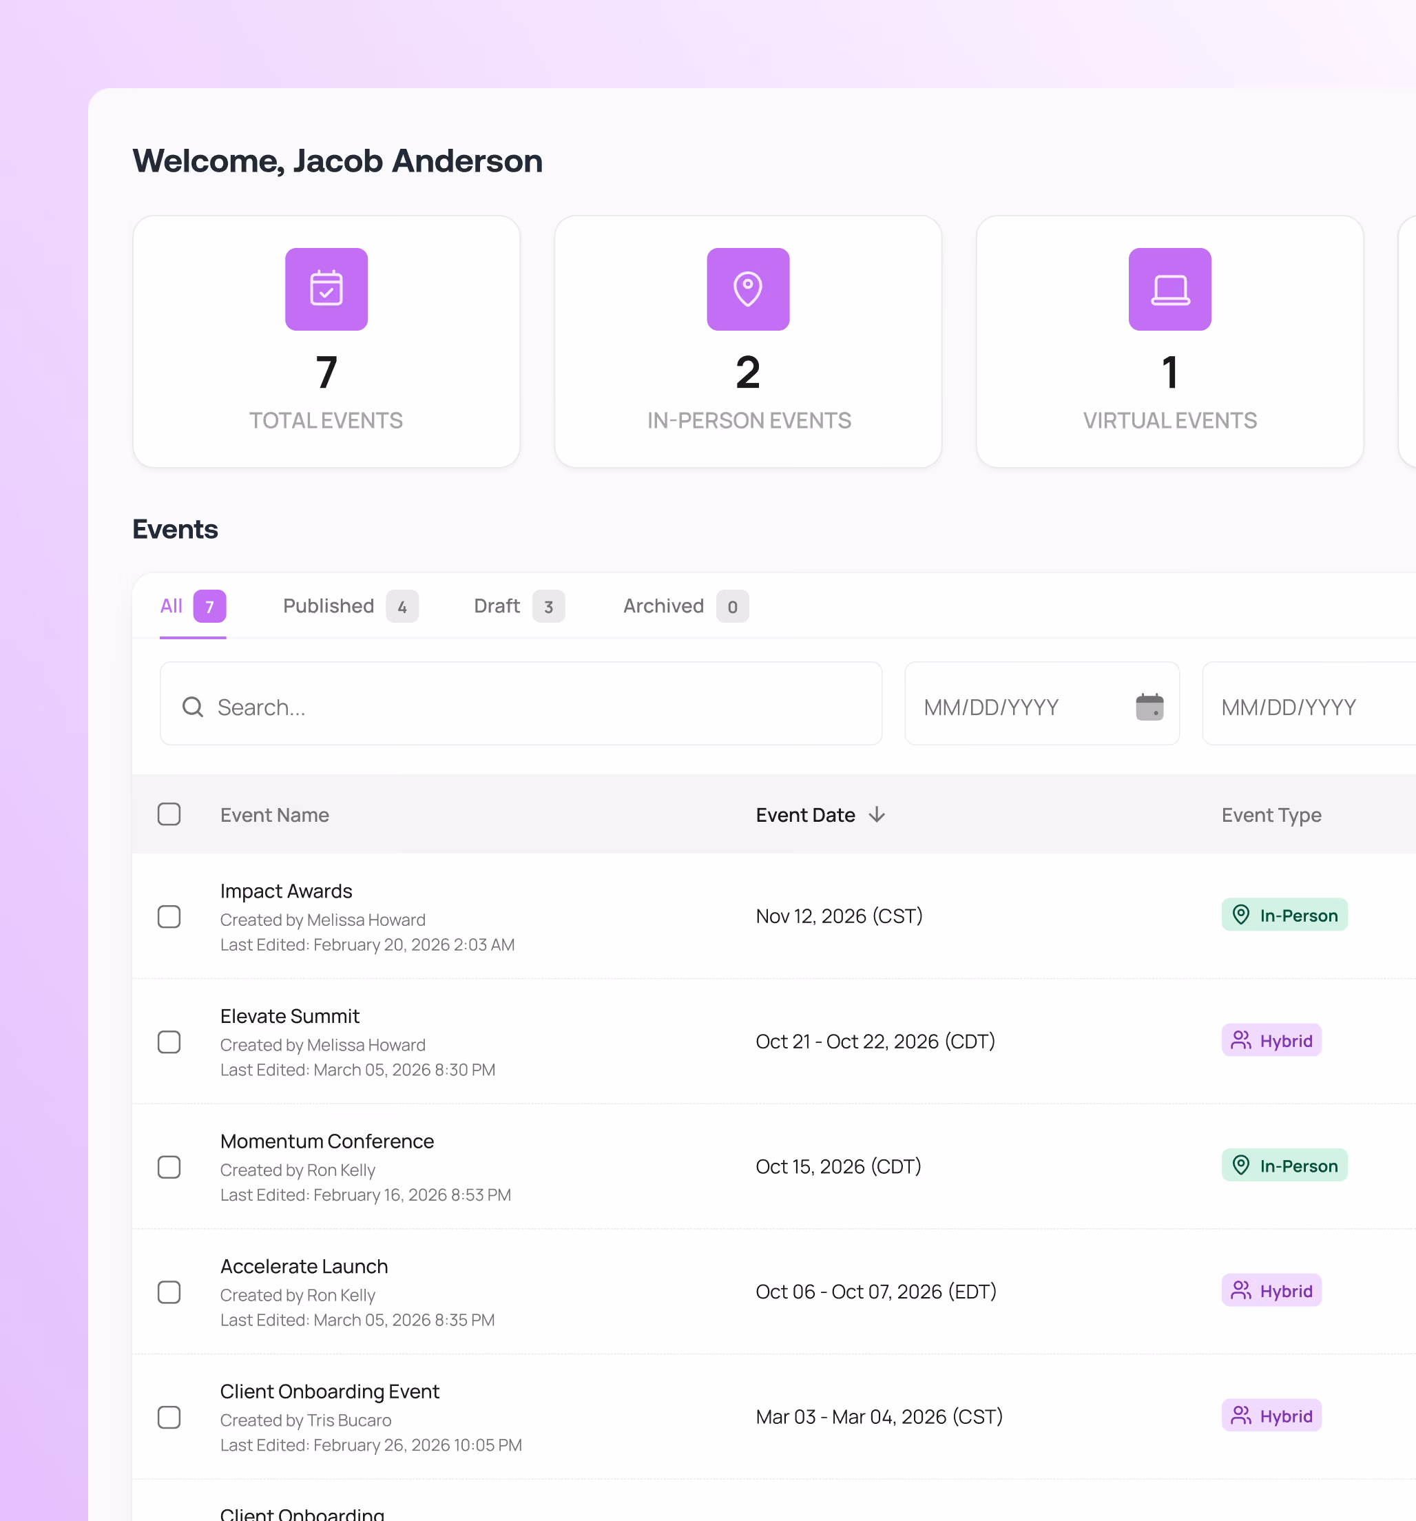The width and height of the screenshot is (1416, 1521).
Task: Click the Search events input field
Action: [x=520, y=704]
